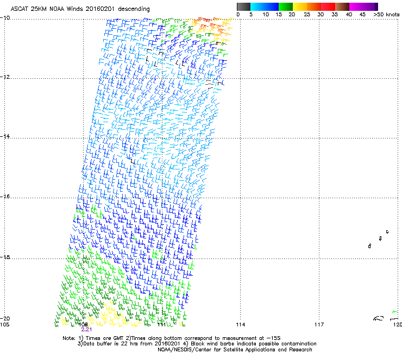The height and width of the screenshot is (353, 402).
Task: Click the note line about Times are GMT
Action: click(x=172, y=338)
